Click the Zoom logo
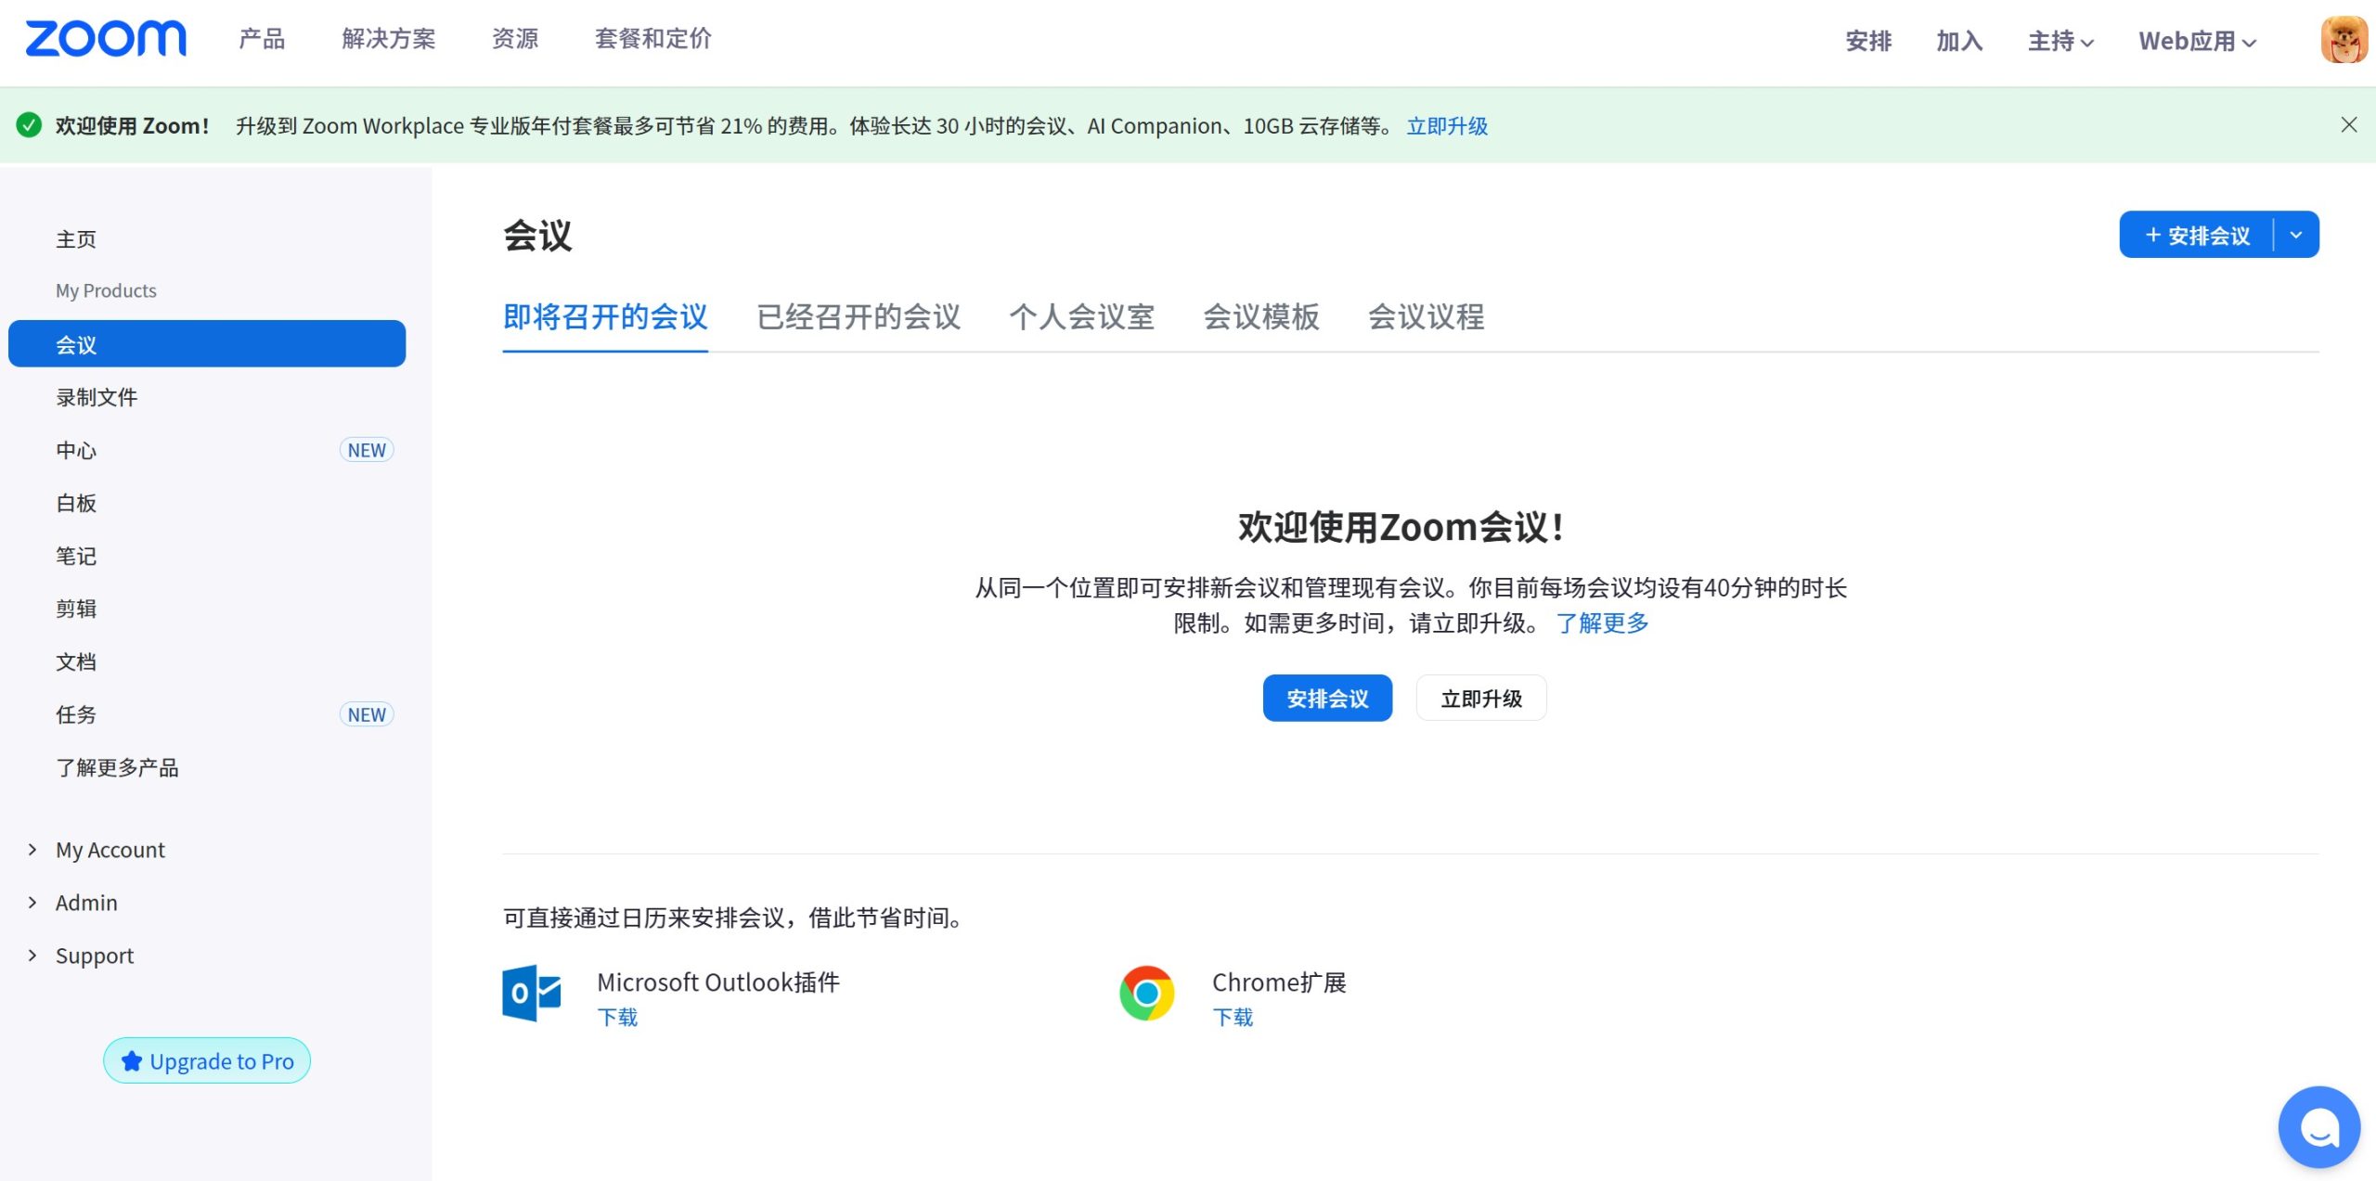The image size is (2376, 1181). (106, 39)
